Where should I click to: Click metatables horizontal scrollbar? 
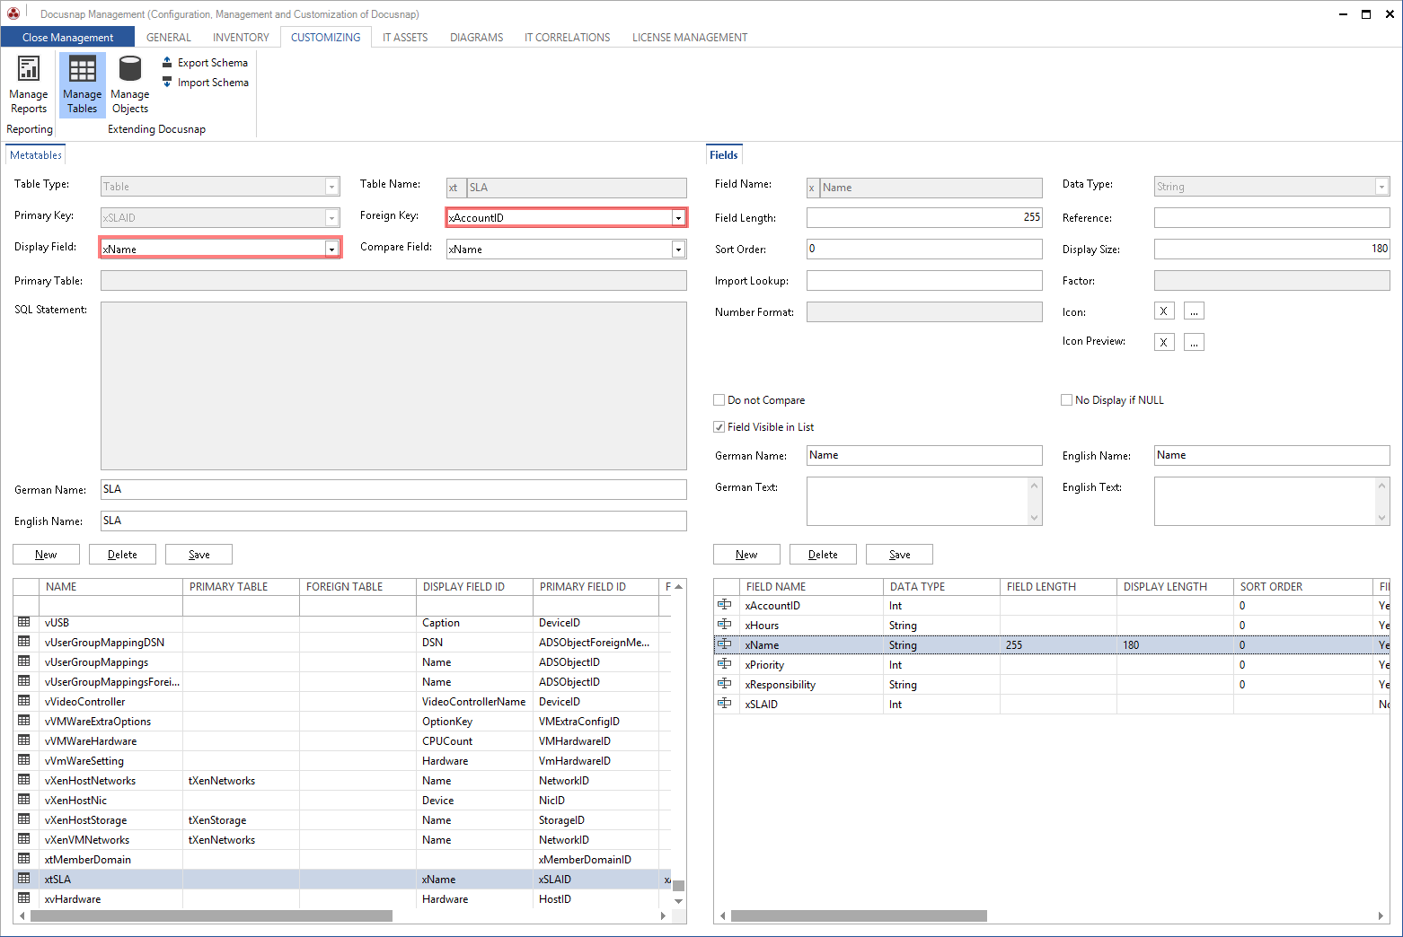pos(211,916)
